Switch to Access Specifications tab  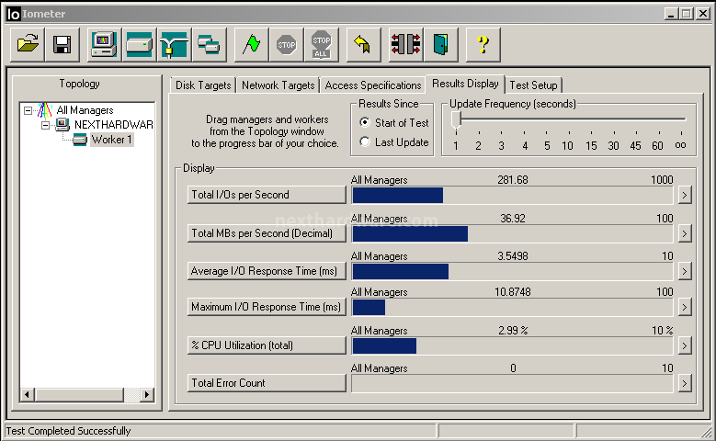coord(372,85)
